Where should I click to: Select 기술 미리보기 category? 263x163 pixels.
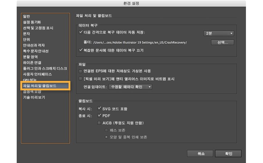pos(34,97)
